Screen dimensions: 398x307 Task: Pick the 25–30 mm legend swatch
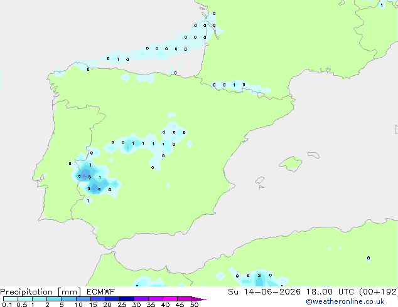126,299
